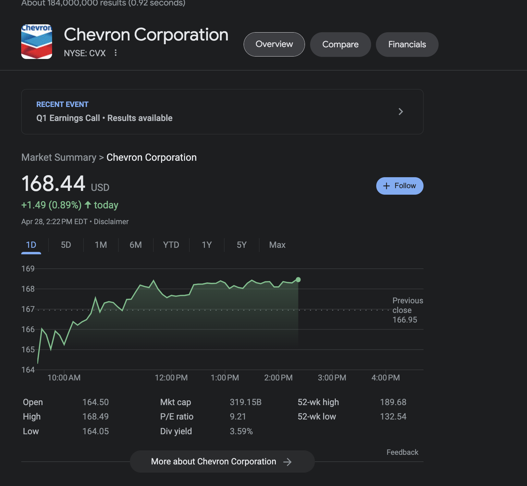
Task: Select the 5D chart range
Action: (66, 245)
